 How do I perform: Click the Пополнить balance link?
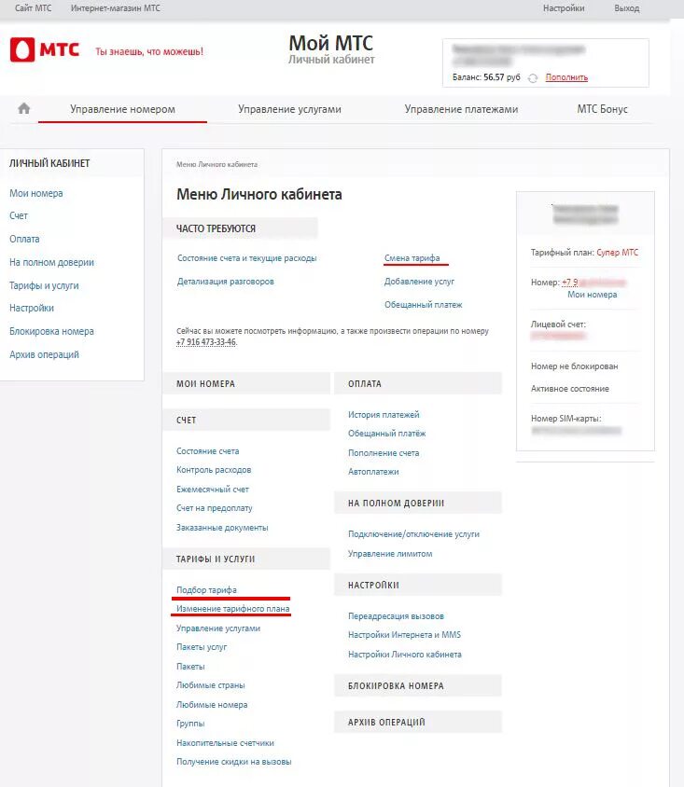(x=566, y=77)
